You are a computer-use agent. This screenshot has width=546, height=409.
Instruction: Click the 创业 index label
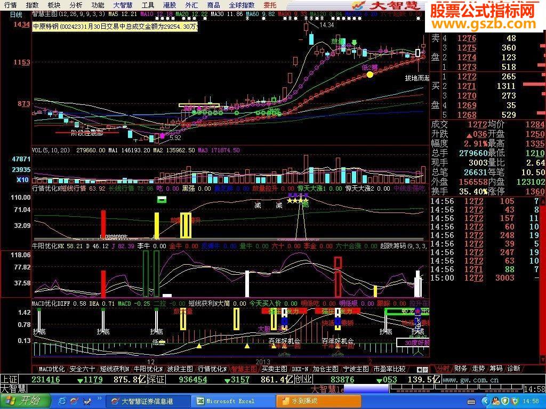click(303, 379)
